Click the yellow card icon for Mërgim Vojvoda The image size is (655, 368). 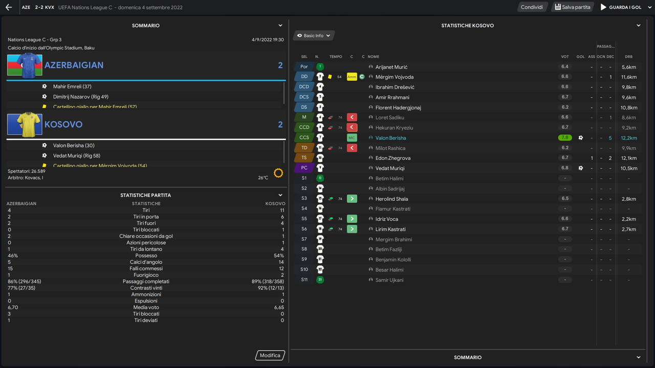(x=330, y=77)
